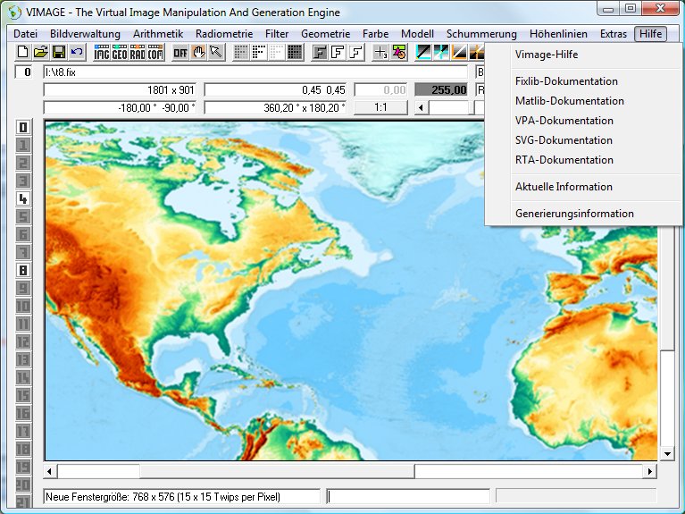685x514 pixels.
Task: Click the horizontal scrollbar right arrow
Action: coord(651,471)
